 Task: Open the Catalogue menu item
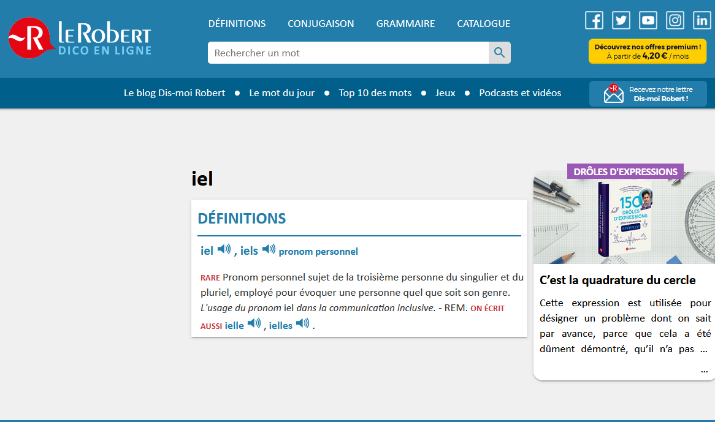tap(484, 24)
